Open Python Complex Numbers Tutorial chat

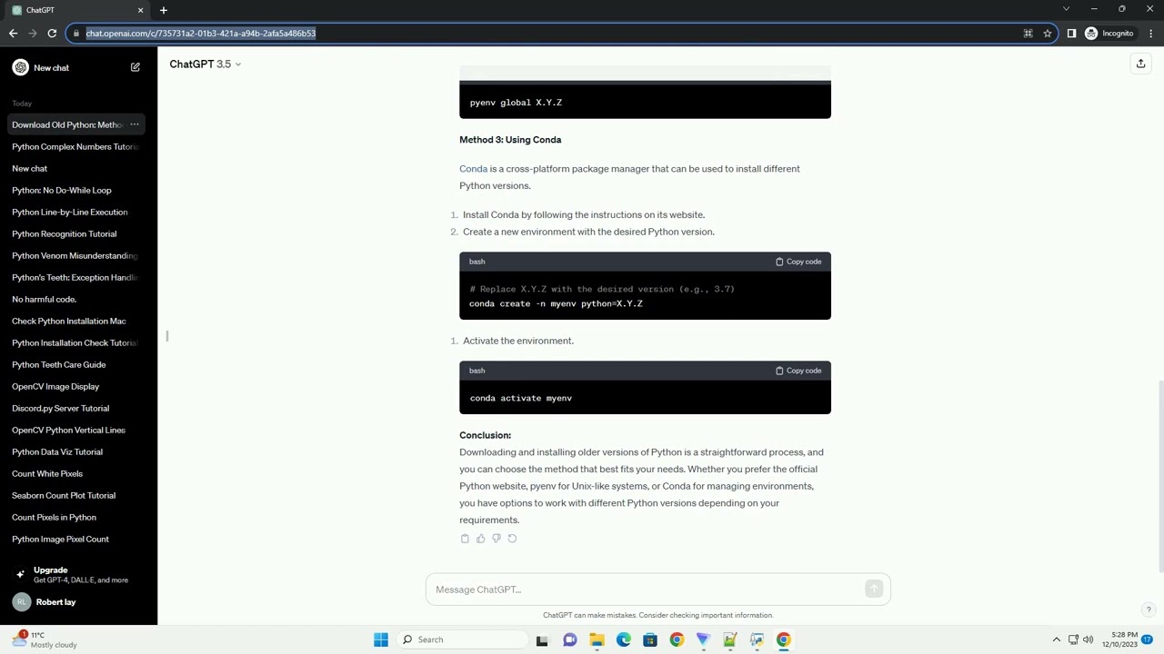(78, 146)
